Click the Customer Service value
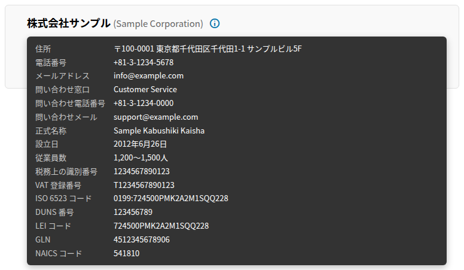The height and width of the screenshot is (270, 464). 145,90
